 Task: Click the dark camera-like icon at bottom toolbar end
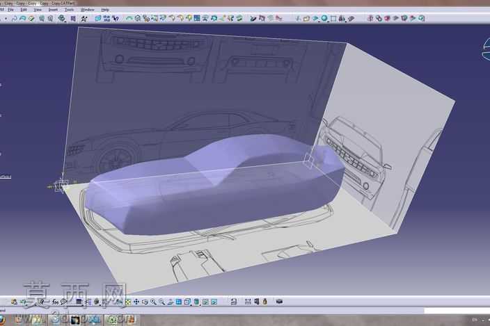279,302
